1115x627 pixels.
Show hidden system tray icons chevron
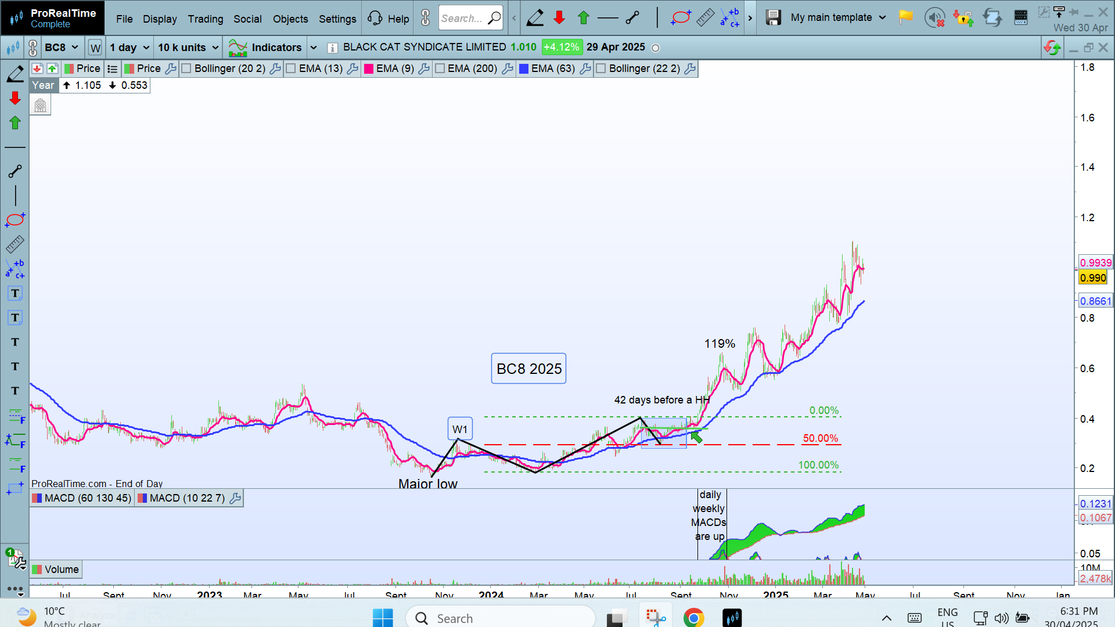[x=886, y=618]
